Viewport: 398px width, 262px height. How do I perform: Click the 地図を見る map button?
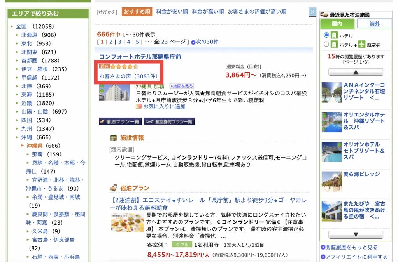(182, 86)
